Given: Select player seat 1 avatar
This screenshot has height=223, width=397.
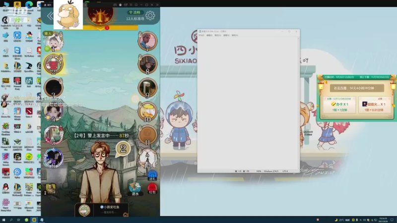Looking at the screenshot, I should point(54,42).
